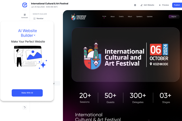Click the festival logo in site navbar
Image resolution: width=182 pixels, height=121 pixels.
point(79,17)
